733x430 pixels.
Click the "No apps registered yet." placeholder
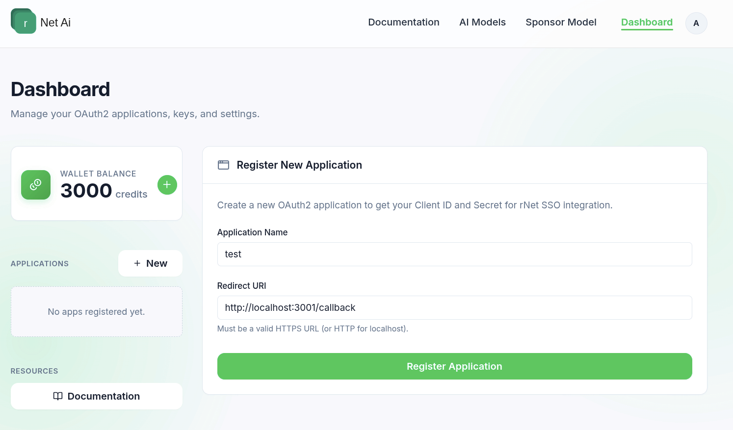pyautogui.click(x=96, y=312)
